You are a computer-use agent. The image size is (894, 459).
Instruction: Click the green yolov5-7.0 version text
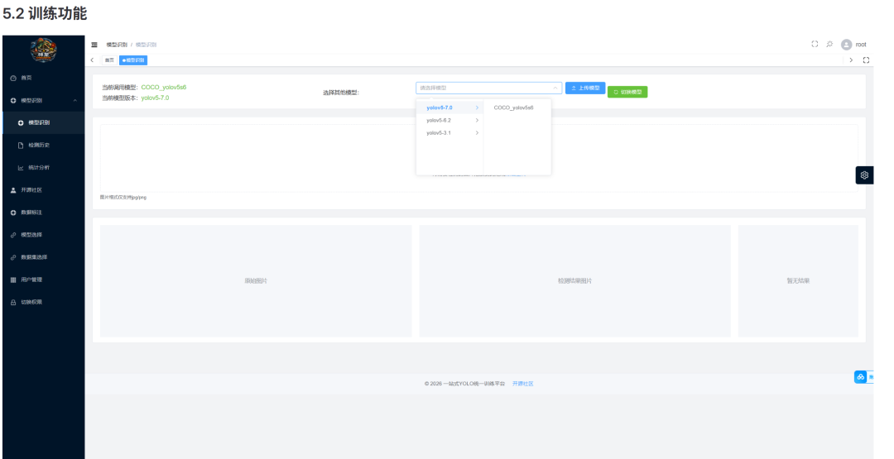tap(155, 98)
